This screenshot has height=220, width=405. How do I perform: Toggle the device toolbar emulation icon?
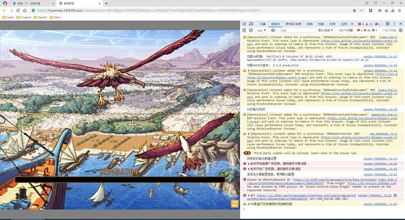(251, 24)
